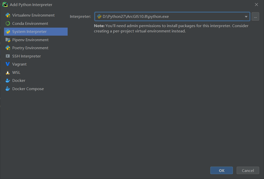The width and height of the screenshot is (264, 179).
Task: Click the Docker Compose icon
Action: tap(8, 89)
